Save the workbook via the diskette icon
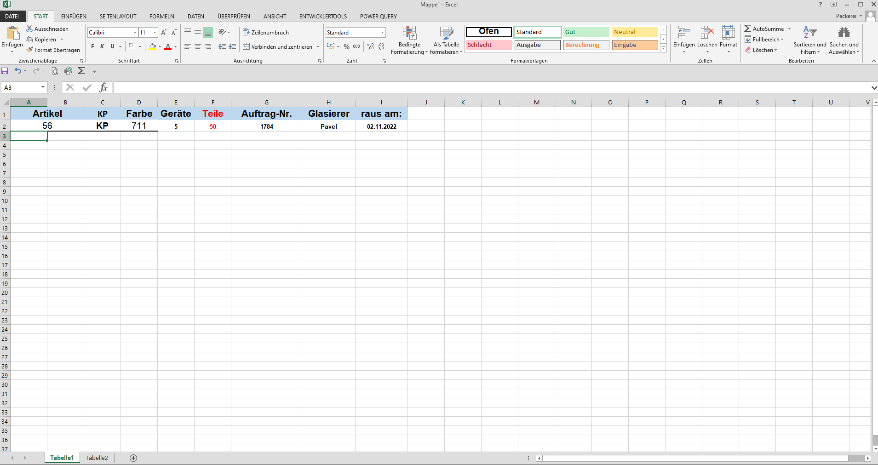 (5, 71)
